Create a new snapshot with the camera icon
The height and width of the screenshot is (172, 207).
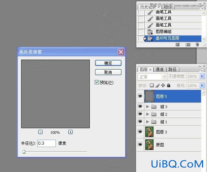(188, 44)
